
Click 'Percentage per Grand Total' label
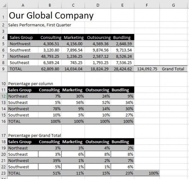[x=34, y=135]
